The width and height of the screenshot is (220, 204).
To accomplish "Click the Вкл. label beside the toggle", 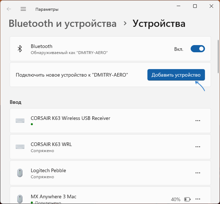I will pos(179,49).
